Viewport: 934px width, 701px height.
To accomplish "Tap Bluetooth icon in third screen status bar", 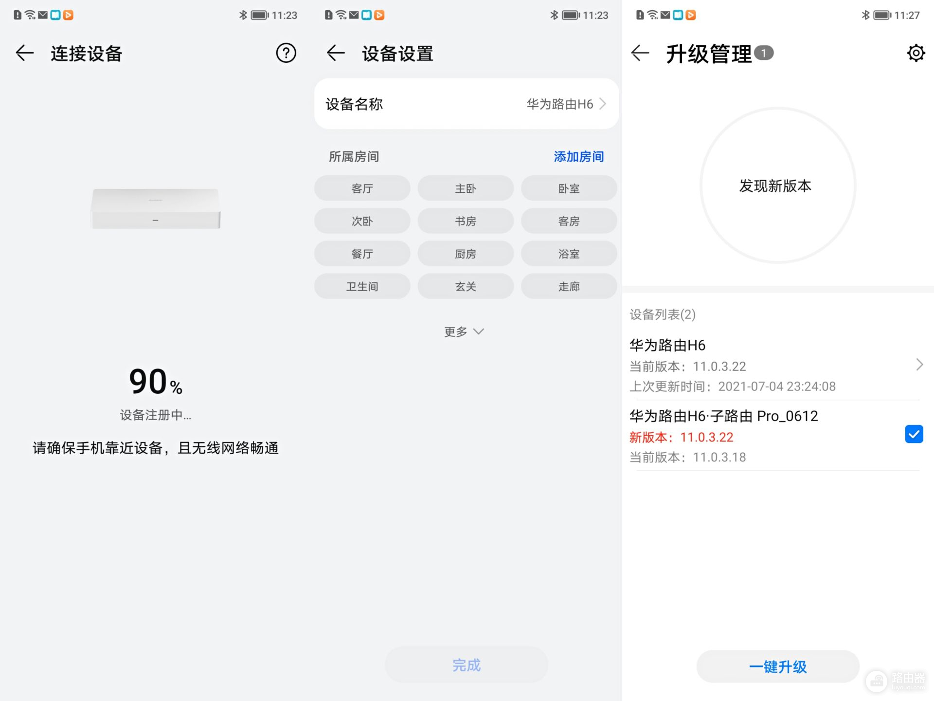I will point(865,15).
